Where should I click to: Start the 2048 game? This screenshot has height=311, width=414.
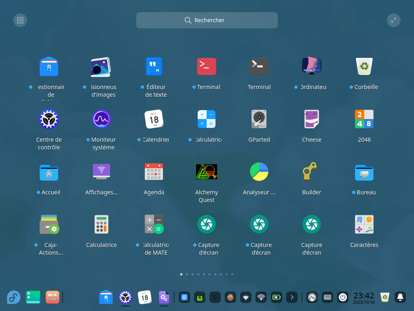click(364, 119)
